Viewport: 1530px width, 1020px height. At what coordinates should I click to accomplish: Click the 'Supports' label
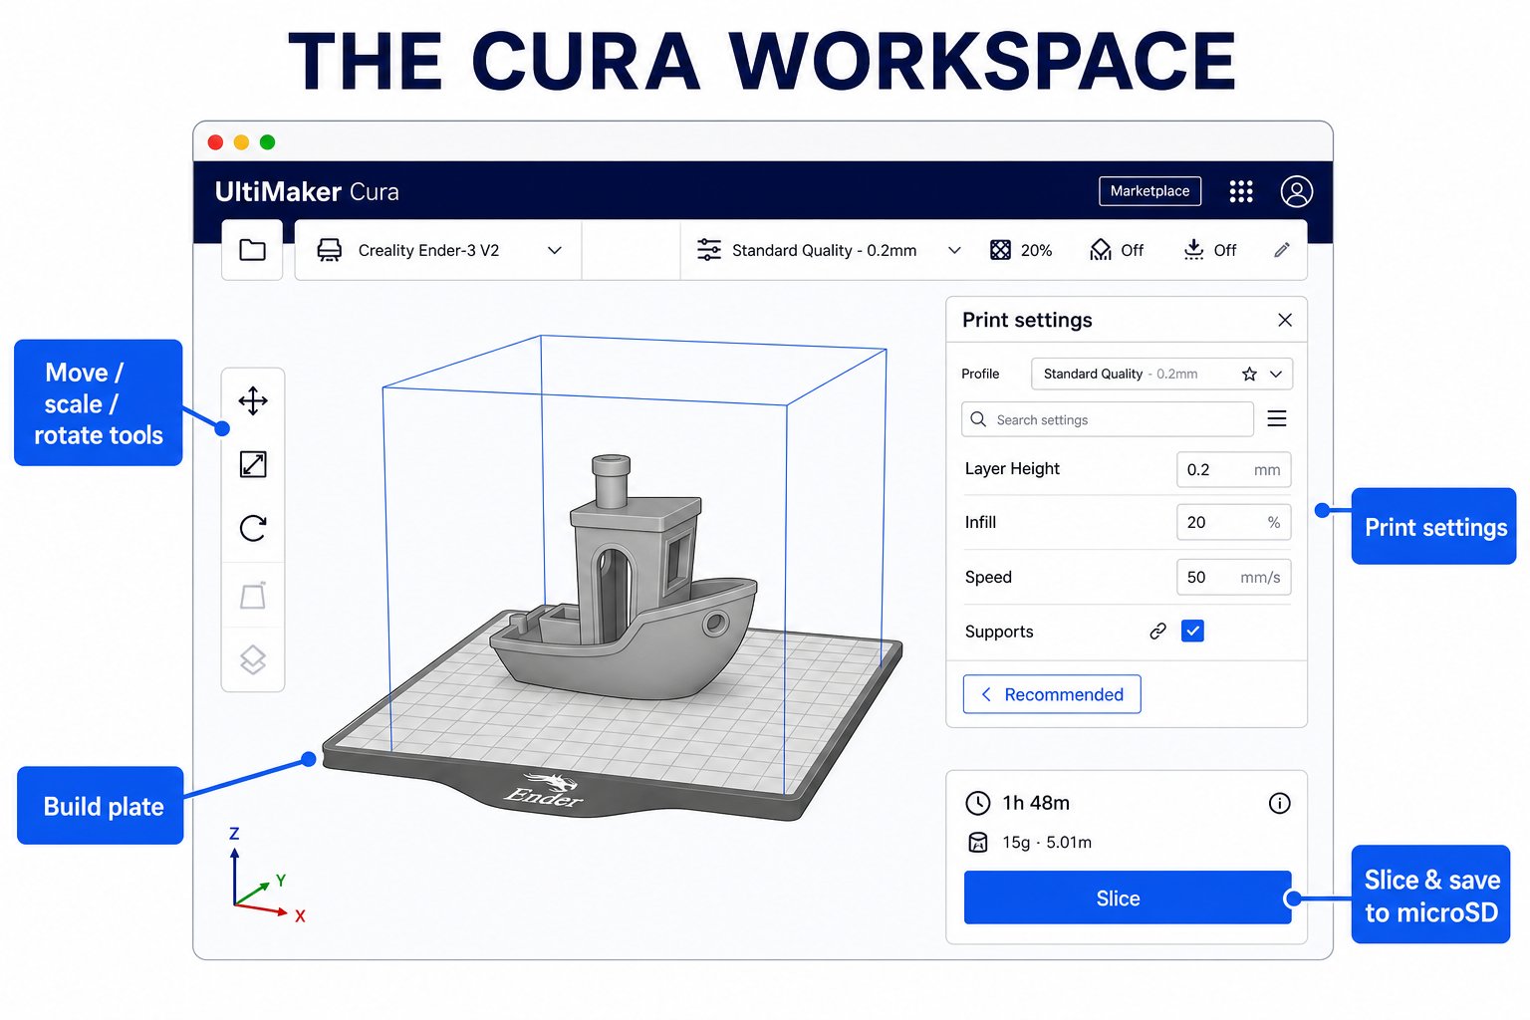click(x=999, y=632)
